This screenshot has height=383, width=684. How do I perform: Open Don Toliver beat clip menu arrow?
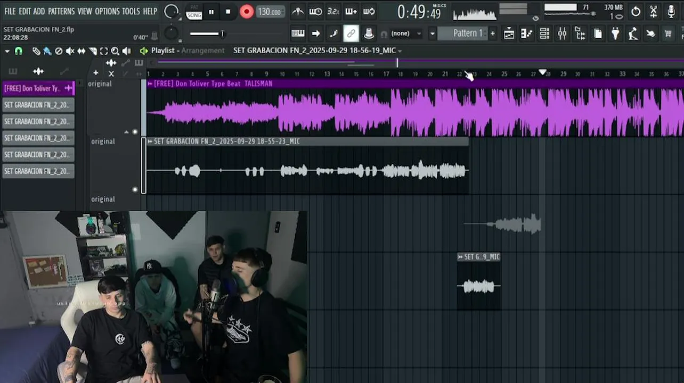150,84
